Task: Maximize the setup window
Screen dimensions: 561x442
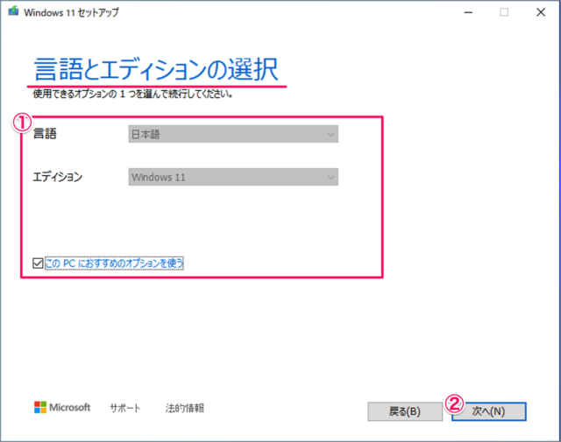Action: coord(504,13)
